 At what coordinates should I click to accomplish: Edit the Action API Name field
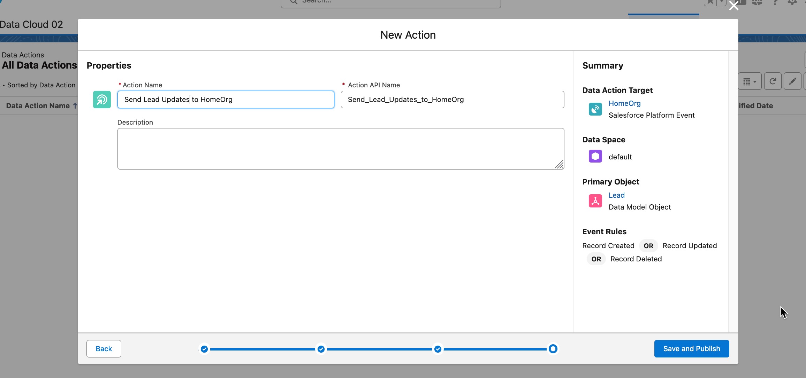452,100
